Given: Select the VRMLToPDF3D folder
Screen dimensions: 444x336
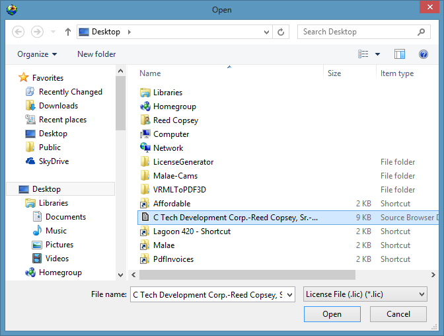Looking at the screenshot, I should pos(180,190).
